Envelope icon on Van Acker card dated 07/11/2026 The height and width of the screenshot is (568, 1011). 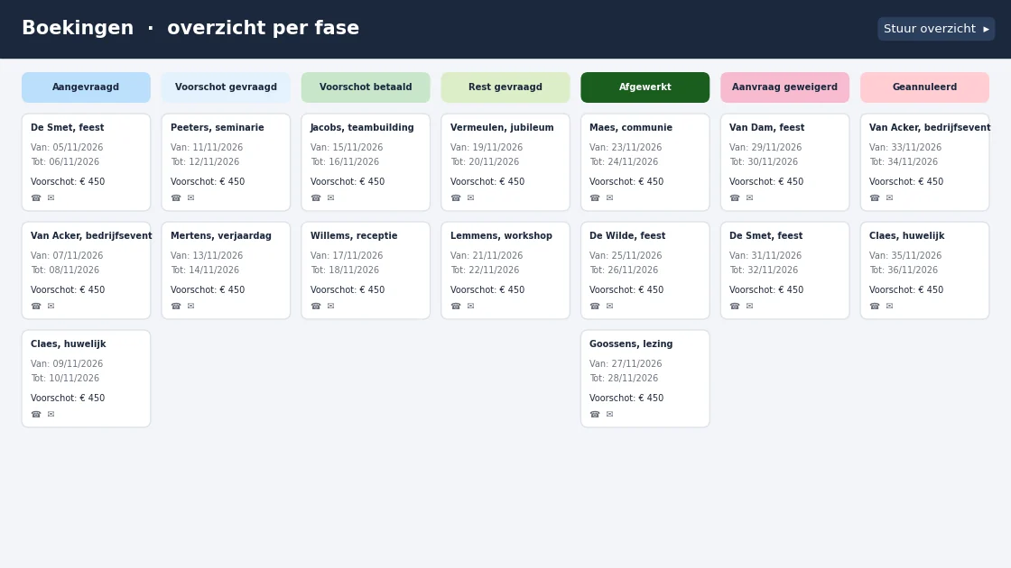[x=51, y=306]
